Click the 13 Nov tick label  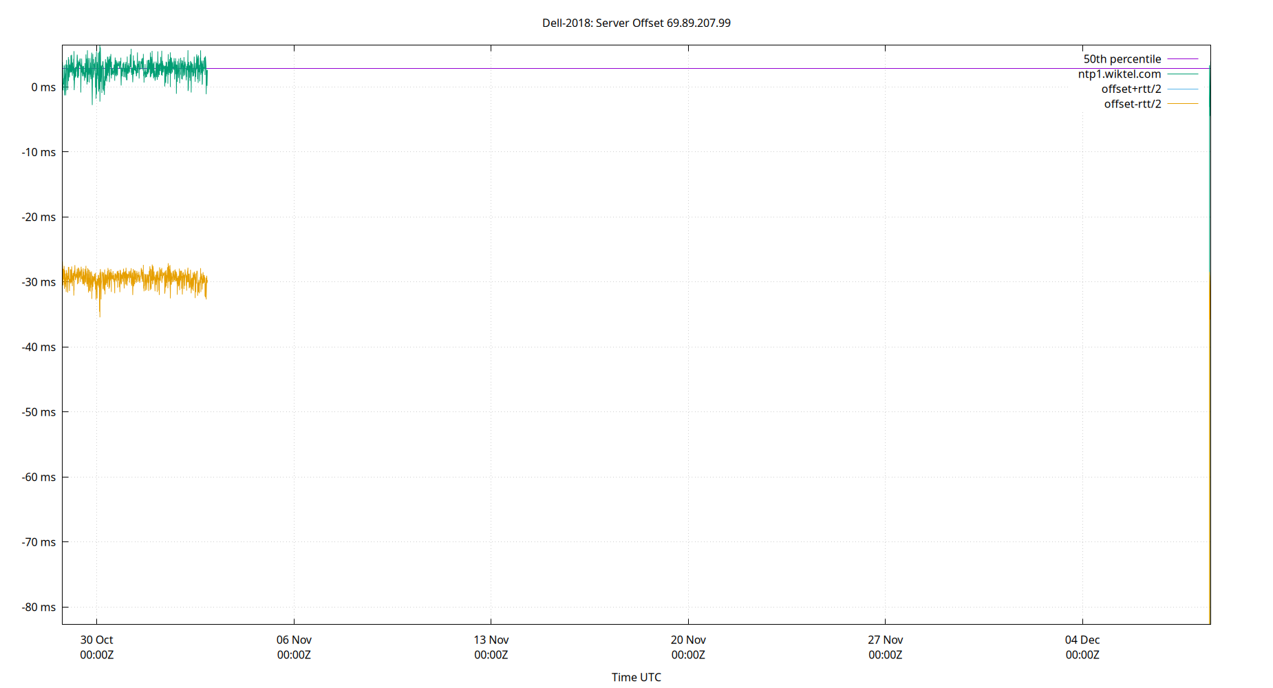tap(491, 640)
